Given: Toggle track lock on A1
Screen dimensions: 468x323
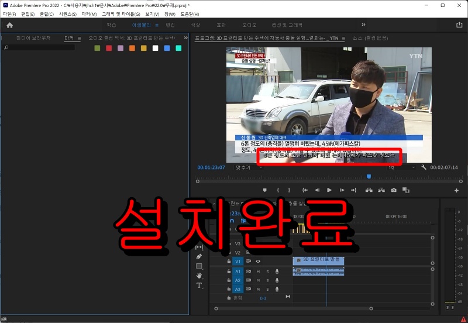Looking at the screenshot, I should click(229, 272).
